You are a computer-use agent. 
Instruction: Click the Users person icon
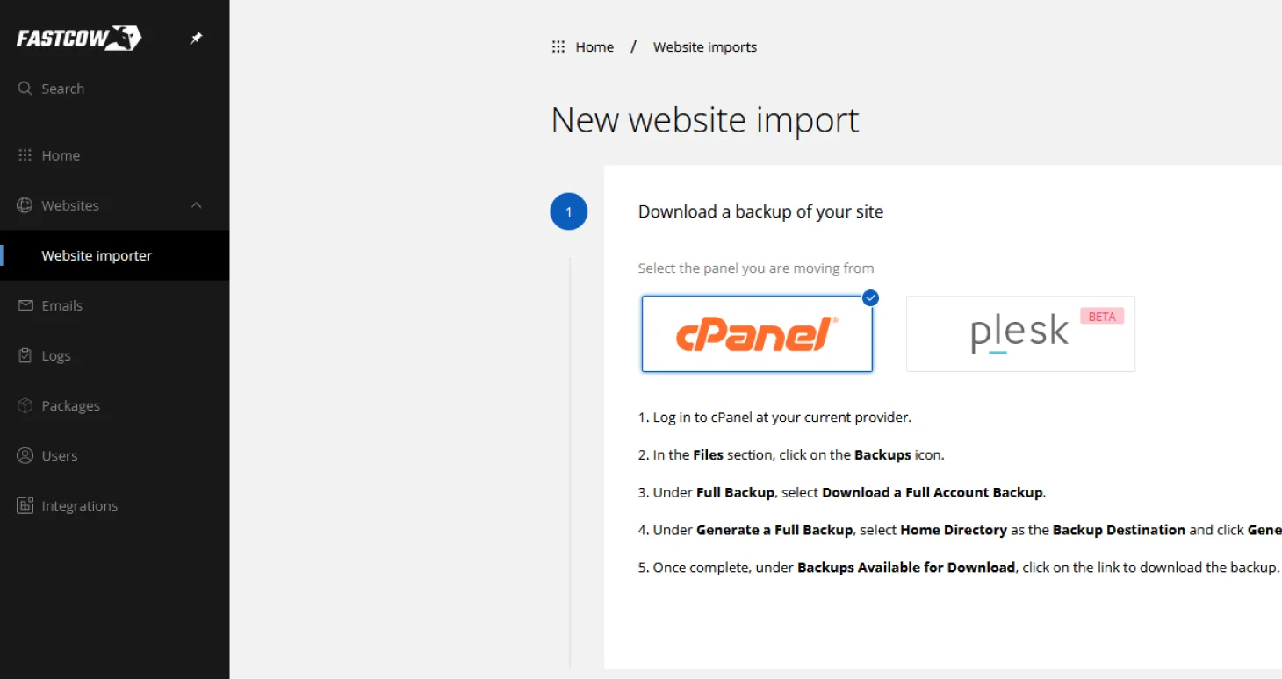point(25,455)
